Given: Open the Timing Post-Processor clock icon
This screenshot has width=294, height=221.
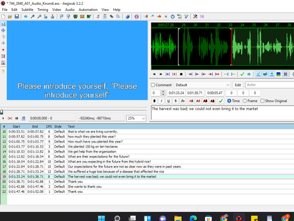Looking at the screenshot, I should coord(173,17).
